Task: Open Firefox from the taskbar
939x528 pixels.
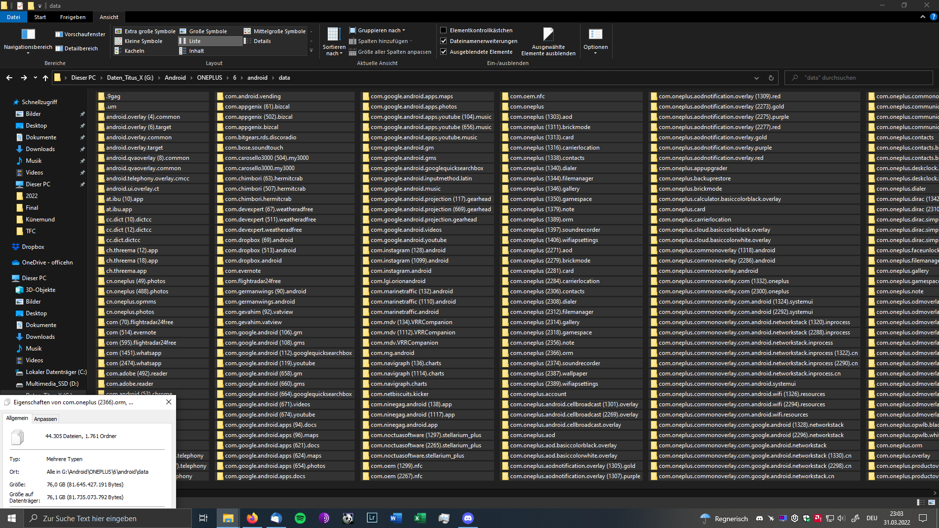Action: pyautogui.click(x=252, y=518)
